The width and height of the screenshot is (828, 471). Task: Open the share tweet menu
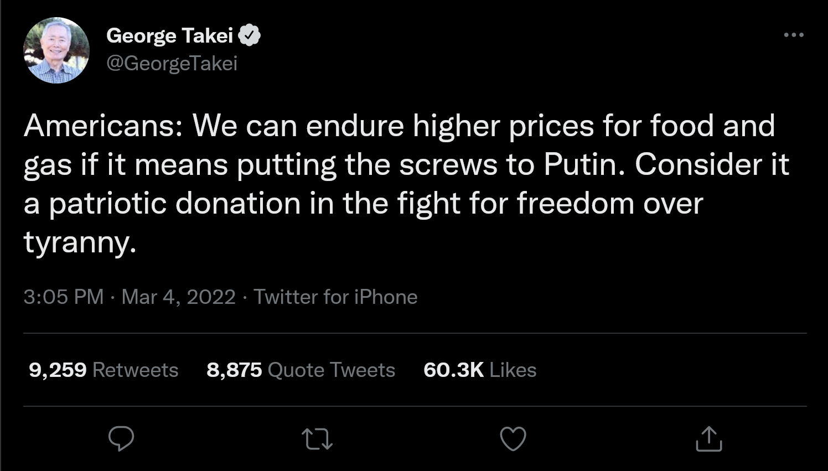pyautogui.click(x=708, y=439)
